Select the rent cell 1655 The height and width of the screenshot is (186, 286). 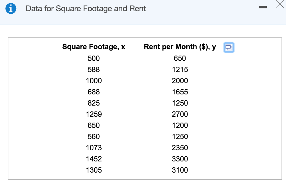180,92
